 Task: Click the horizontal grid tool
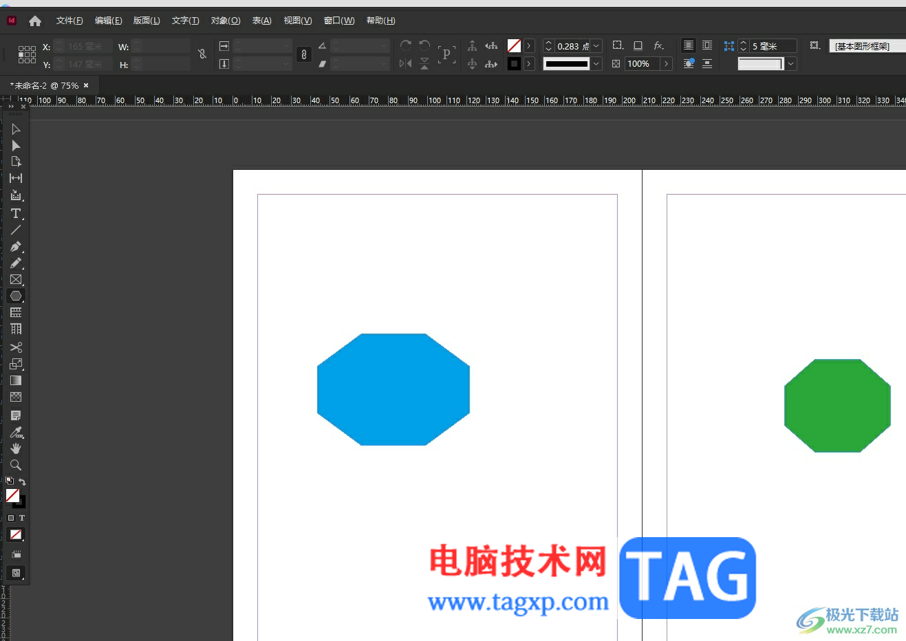(x=16, y=312)
